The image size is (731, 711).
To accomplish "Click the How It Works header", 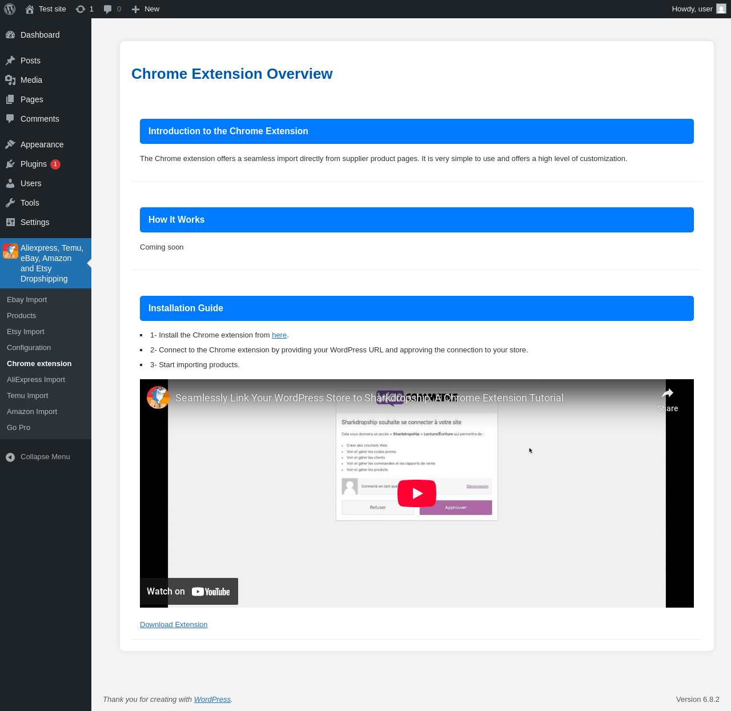I will point(417,220).
